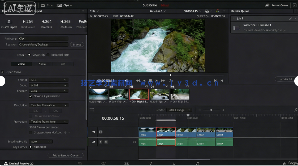
Task: Open the Fusion page
Action: 150,163
